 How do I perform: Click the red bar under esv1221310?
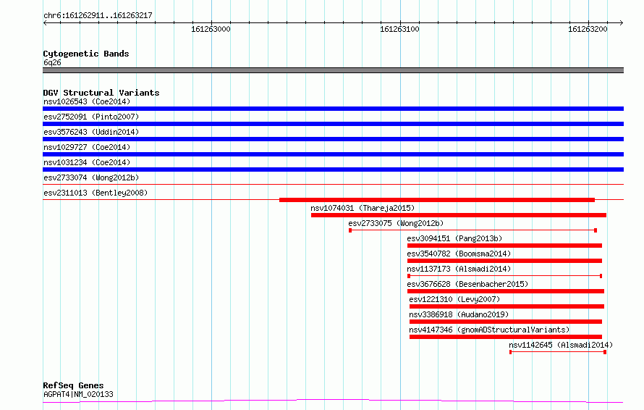pos(507,306)
